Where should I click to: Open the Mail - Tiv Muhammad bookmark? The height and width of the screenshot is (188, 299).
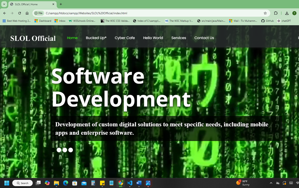coord(243,21)
